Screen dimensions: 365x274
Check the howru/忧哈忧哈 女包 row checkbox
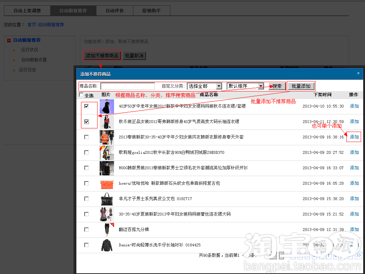(x=86, y=183)
